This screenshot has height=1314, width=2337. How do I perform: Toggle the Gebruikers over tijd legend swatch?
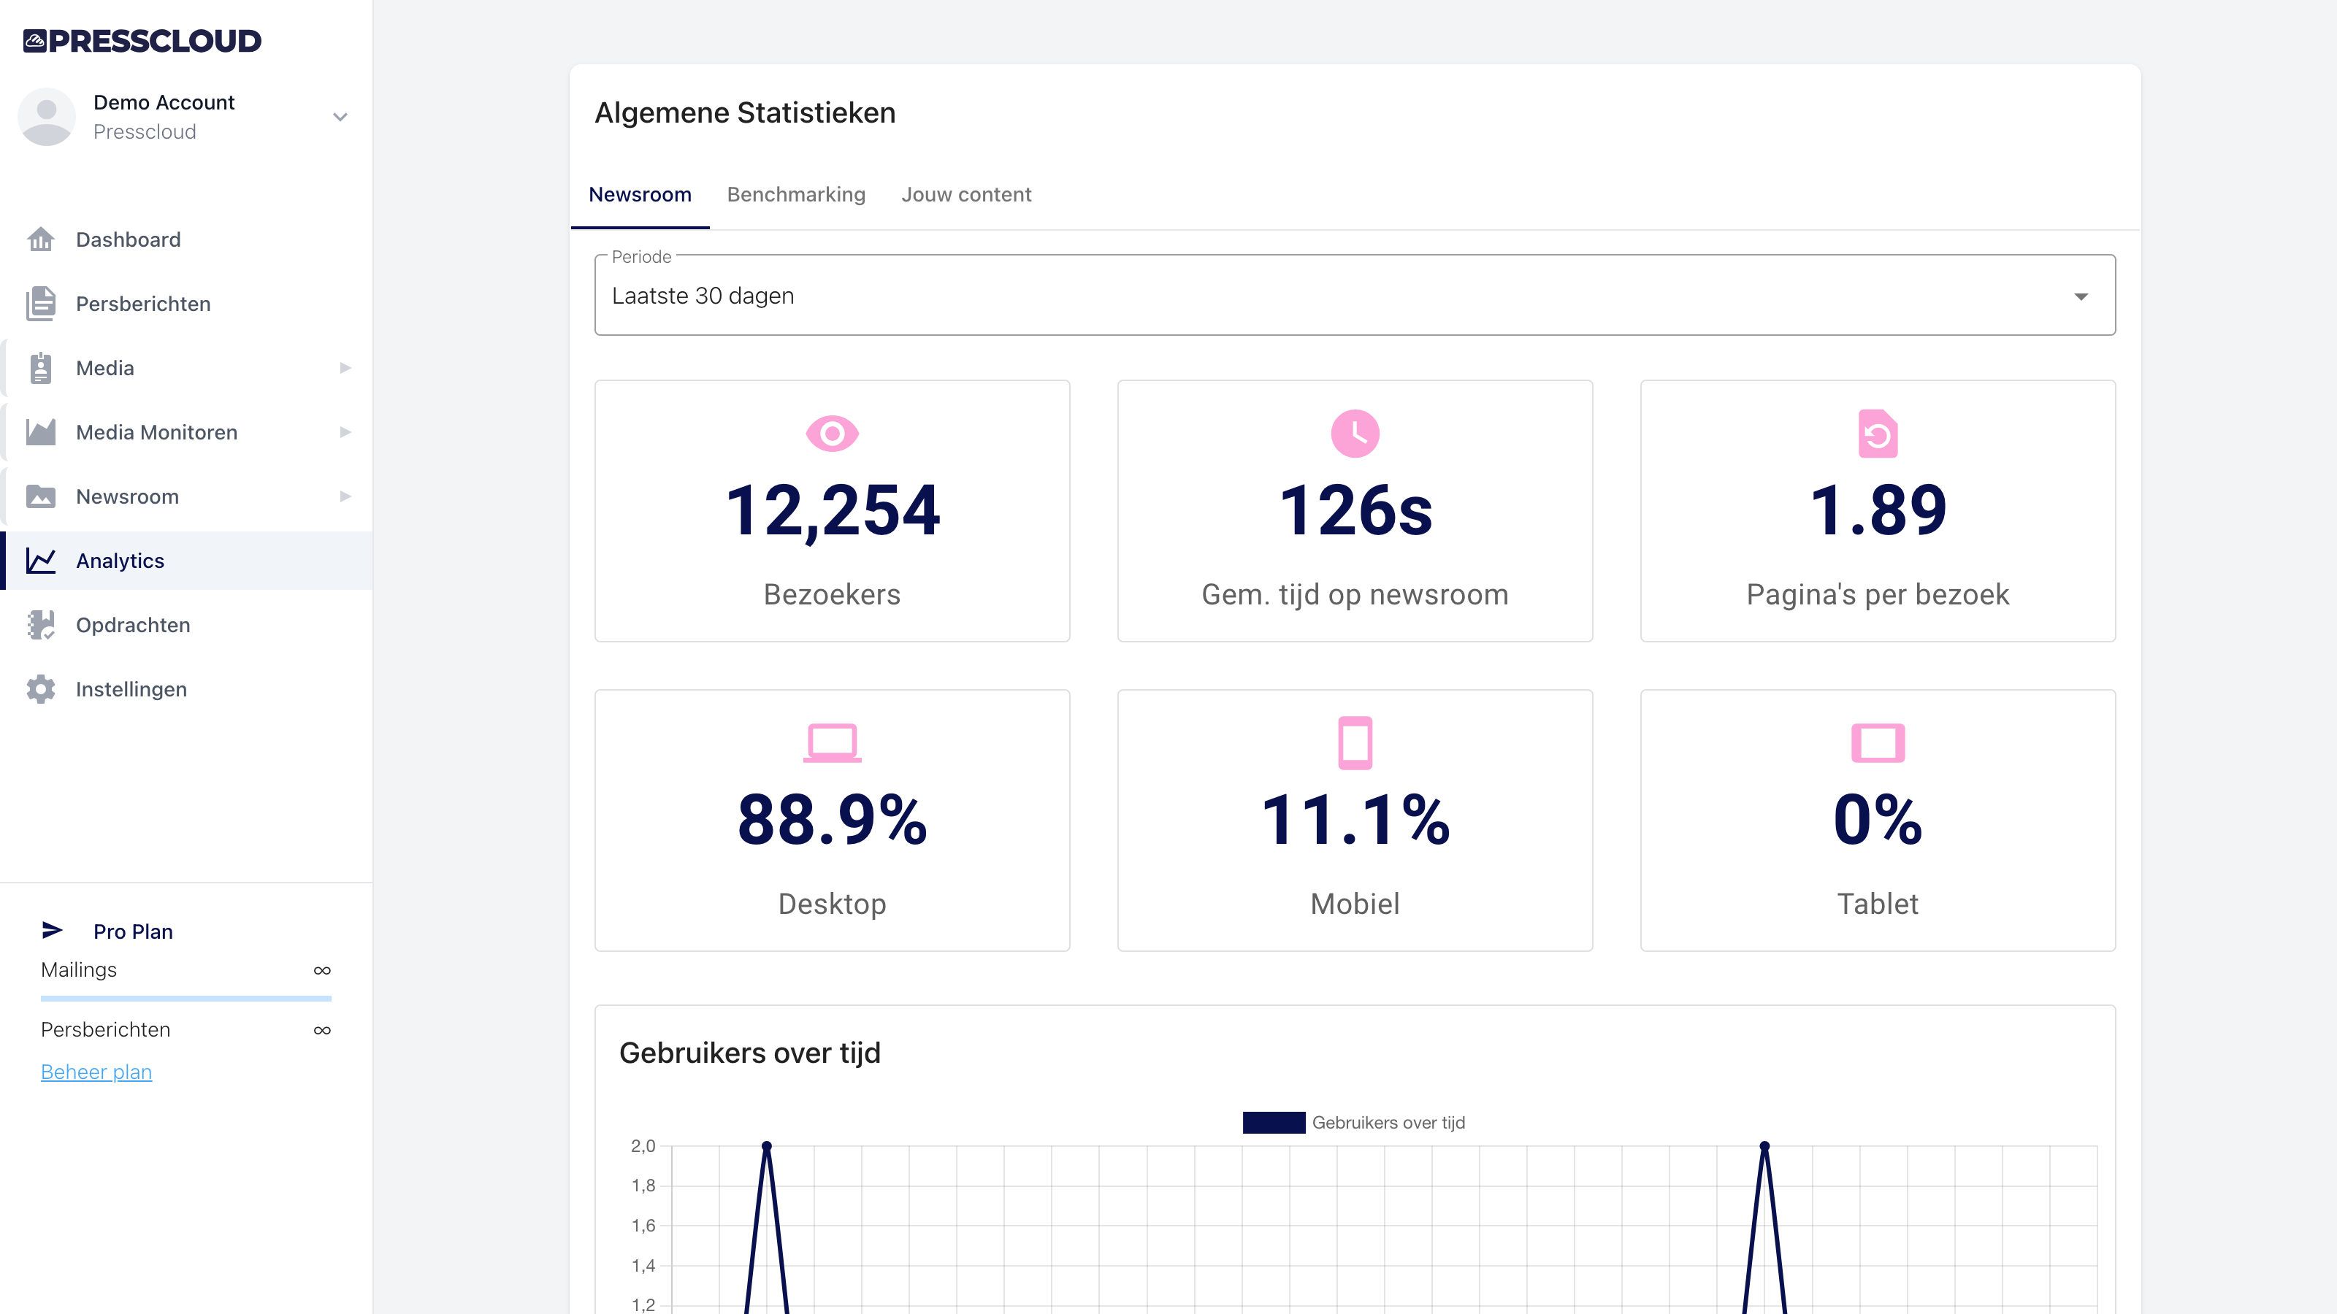click(1273, 1123)
